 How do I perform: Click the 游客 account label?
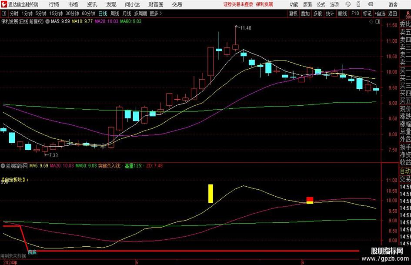pos(393,4)
